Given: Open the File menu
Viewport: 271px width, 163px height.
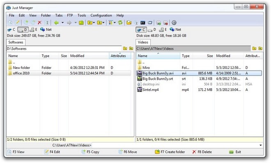Looking at the screenshot, I should (x=11, y=15).
